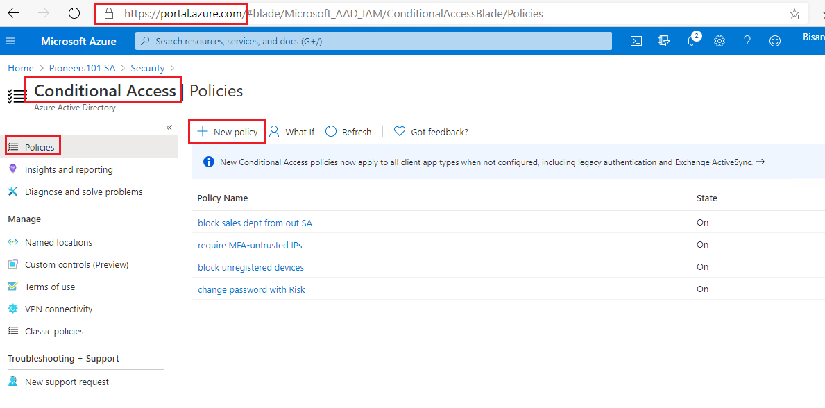Open the Directory + subscription filter icon
825x408 pixels.
click(664, 41)
